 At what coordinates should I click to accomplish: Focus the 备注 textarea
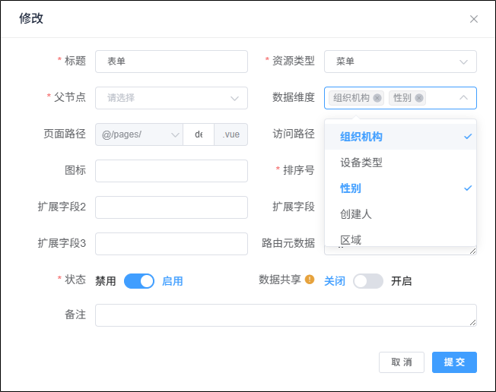click(285, 315)
